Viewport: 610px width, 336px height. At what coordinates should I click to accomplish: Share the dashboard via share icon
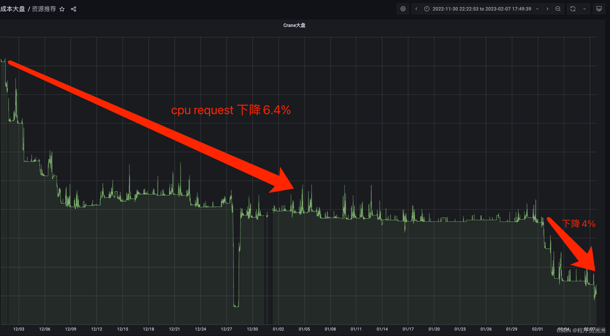[x=74, y=9]
